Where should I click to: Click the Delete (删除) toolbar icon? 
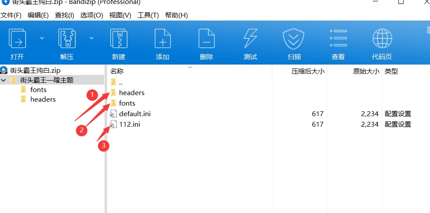pyautogui.click(x=206, y=39)
